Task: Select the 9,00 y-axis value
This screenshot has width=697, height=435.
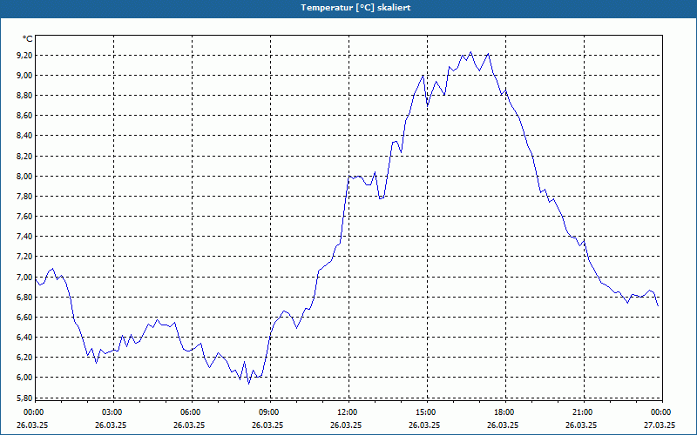Action: (24, 76)
